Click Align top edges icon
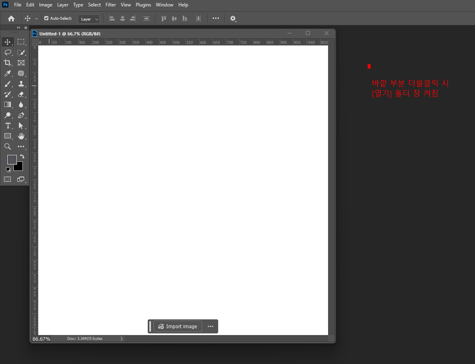The width and height of the screenshot is (475, 364). pos(164,19)
